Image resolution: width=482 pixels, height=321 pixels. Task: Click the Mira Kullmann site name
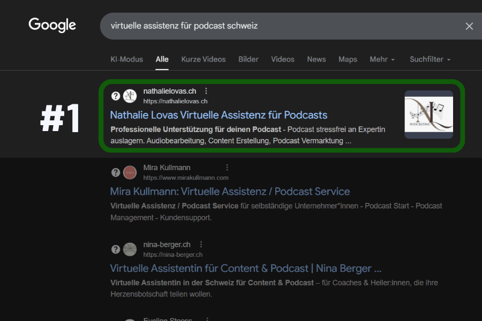[167, 167]
